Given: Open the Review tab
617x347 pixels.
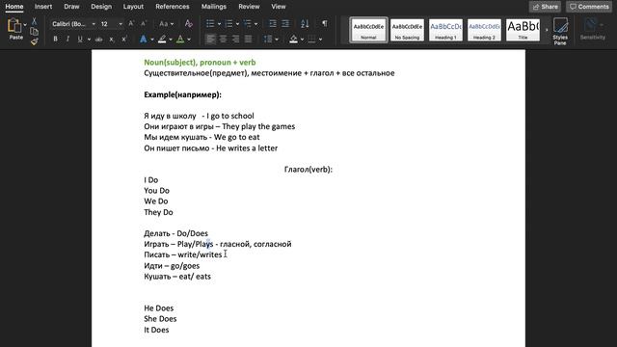Looking at the screenshot, I should pos(249,7).
